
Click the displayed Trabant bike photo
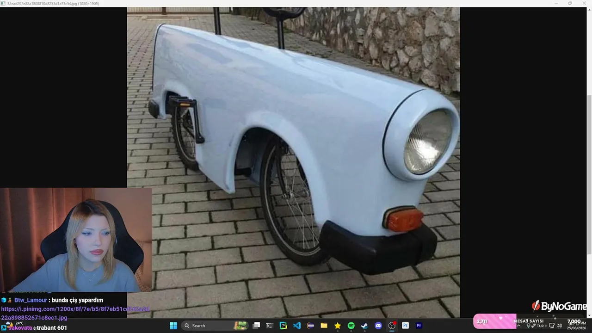293,162
